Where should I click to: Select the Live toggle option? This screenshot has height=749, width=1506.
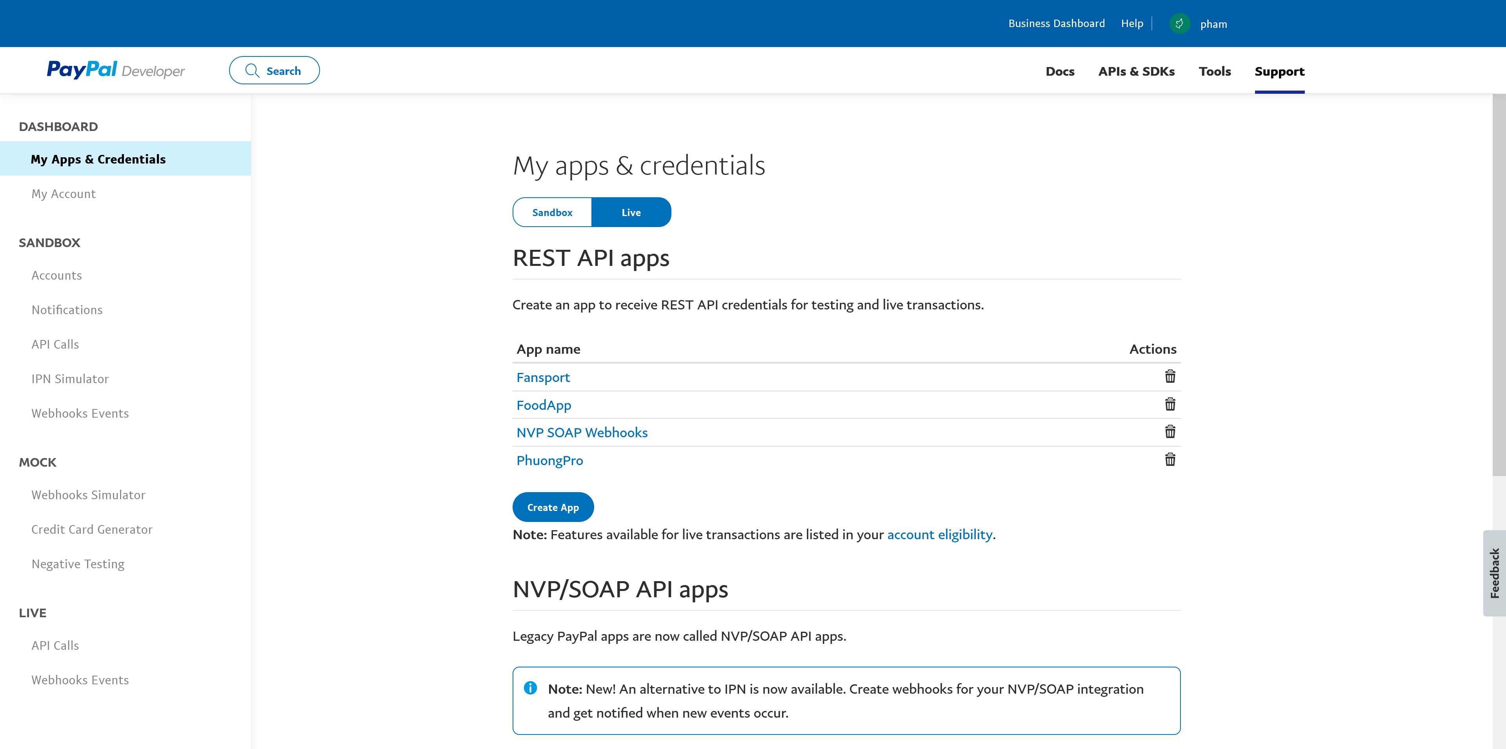(631, 212)
